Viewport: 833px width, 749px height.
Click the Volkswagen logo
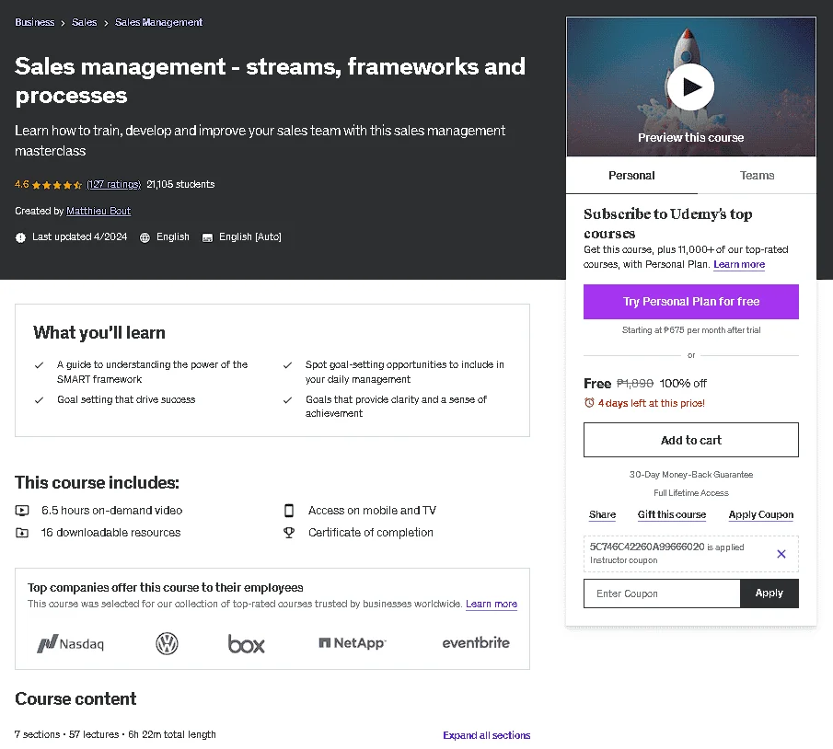click(x=167, y=644)
